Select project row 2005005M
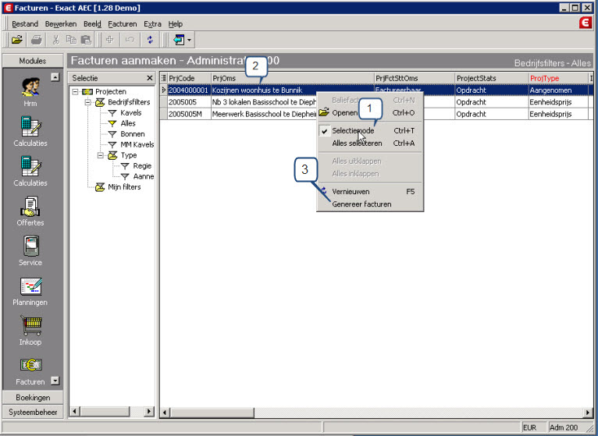 [x=189, y=114]
